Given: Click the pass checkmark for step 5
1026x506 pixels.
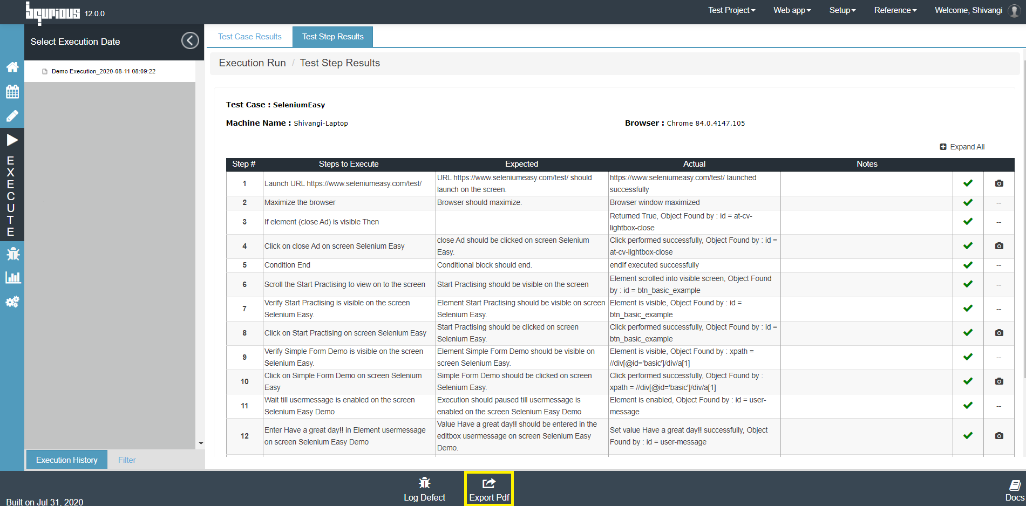Looking at the screenshot, I should (x=968, y=265).
